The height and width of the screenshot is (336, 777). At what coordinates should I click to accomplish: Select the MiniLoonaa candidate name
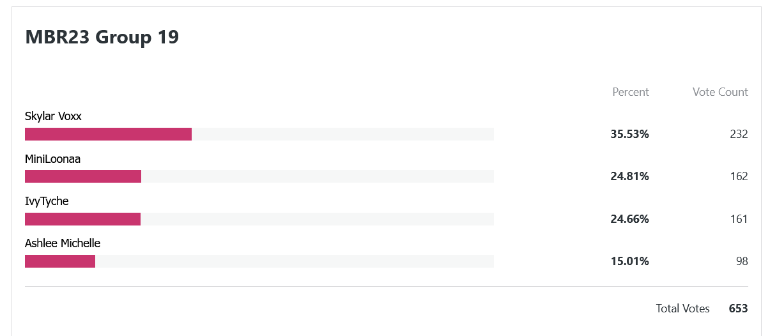(52, 159)
